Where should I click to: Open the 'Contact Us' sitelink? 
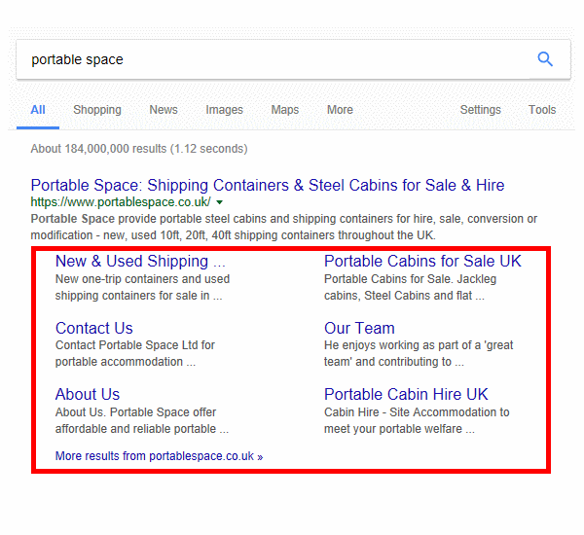point(94,329)
